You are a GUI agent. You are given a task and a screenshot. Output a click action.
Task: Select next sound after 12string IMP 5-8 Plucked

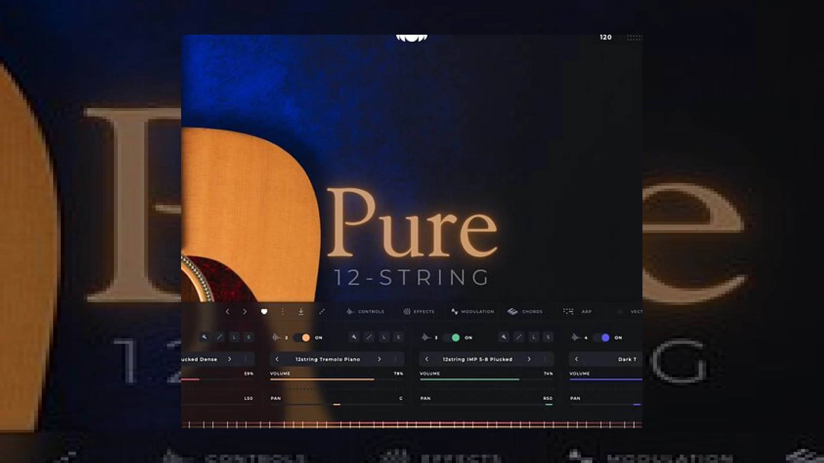pyautogui.click(x=529, y=359)
